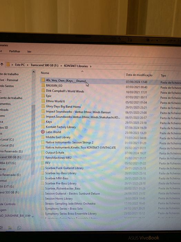Select Impact Soundworks - Ventus Ethnic Winds Bansuri
This screenshot has width=181, height=242.
[x=78, y=112]
